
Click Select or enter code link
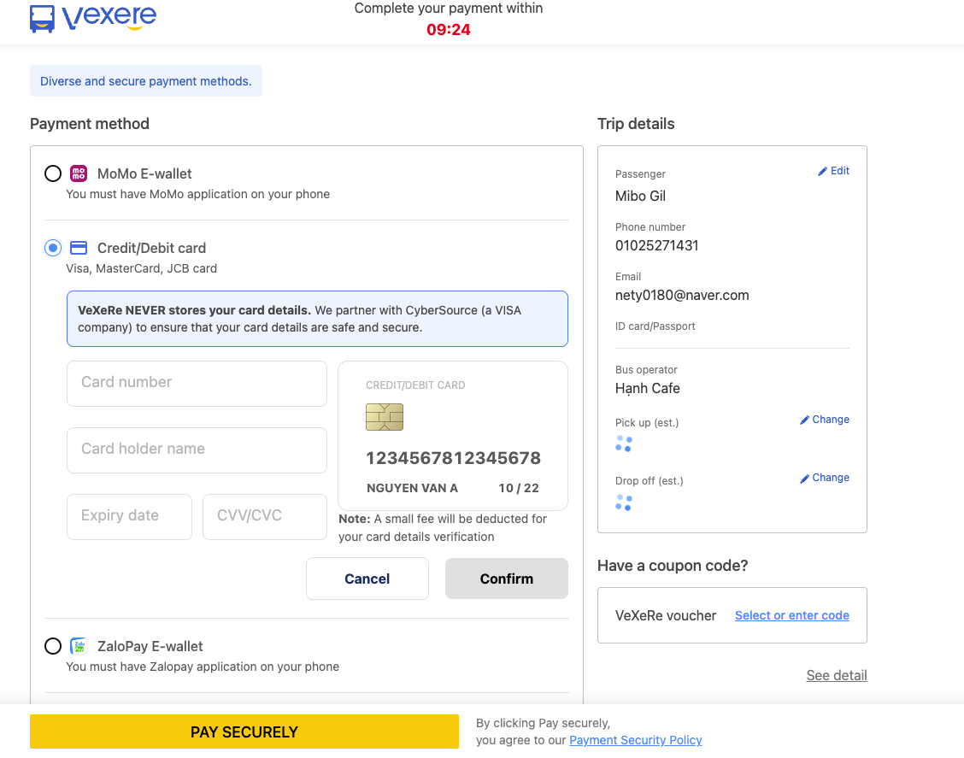pyautogui.click(x=792, y=615)
